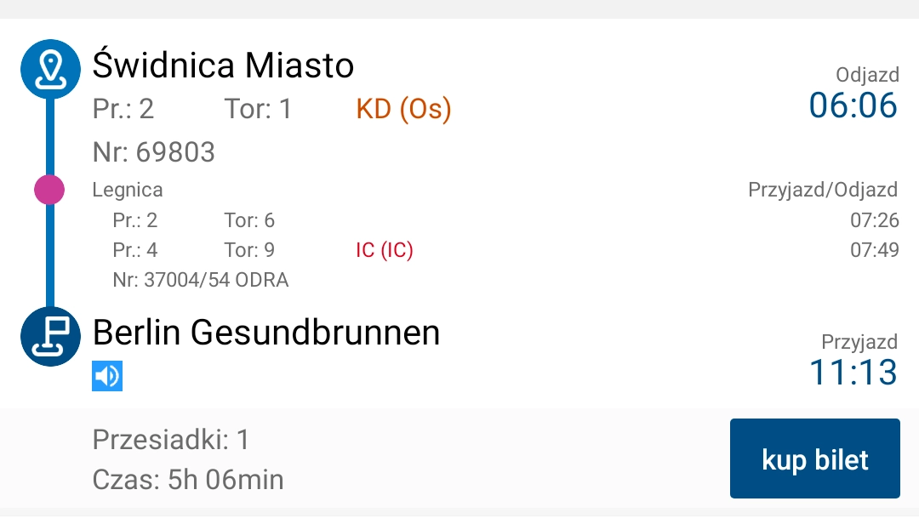The image size is (919, 524).
Task: Tap train number 37004/54 ODRA
Action: click(x=201, y=280)
